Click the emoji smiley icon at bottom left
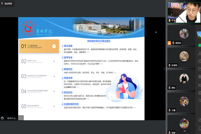Screen dimensions: 201x134 (3, 118)
